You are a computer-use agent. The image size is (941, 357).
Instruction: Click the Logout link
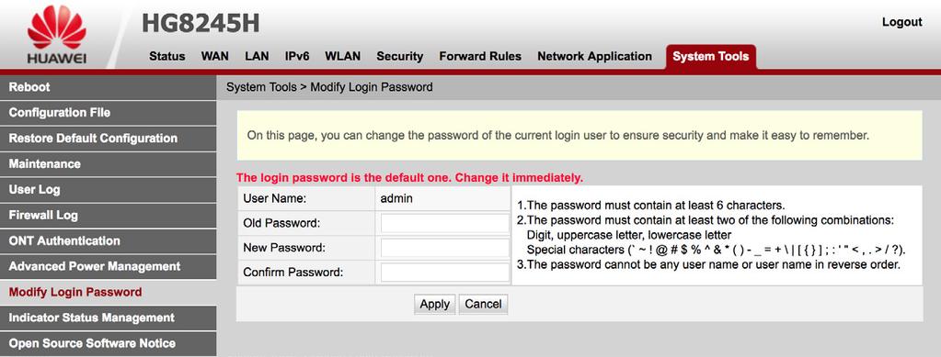[x=901, y=22]
